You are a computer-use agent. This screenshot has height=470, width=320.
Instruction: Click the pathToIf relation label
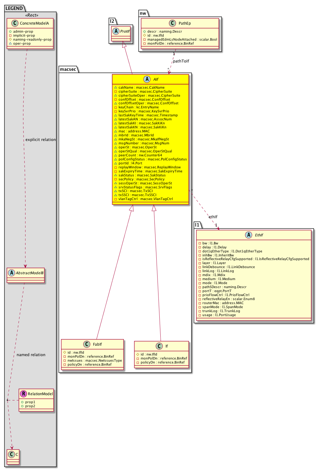[x=181, y=61]
